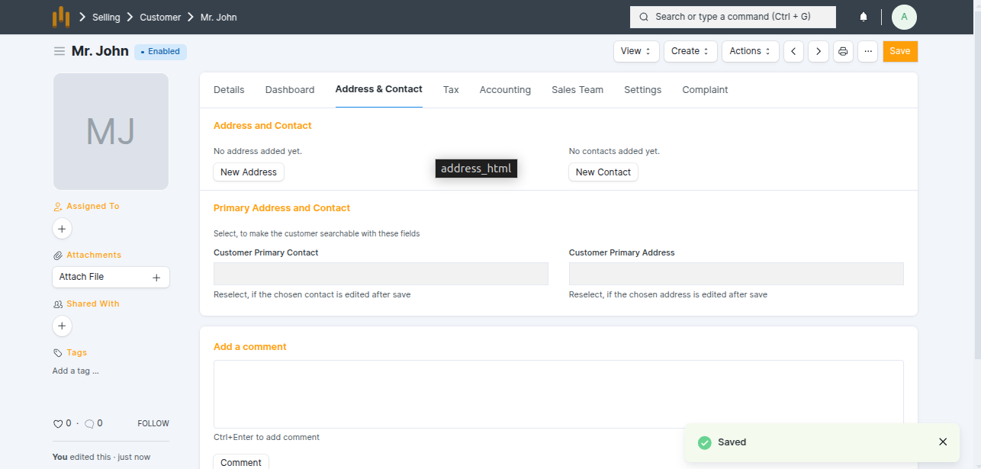Dismiss the Saved notification
This screenshot has width=981, height=469.
tap(943, 442)
